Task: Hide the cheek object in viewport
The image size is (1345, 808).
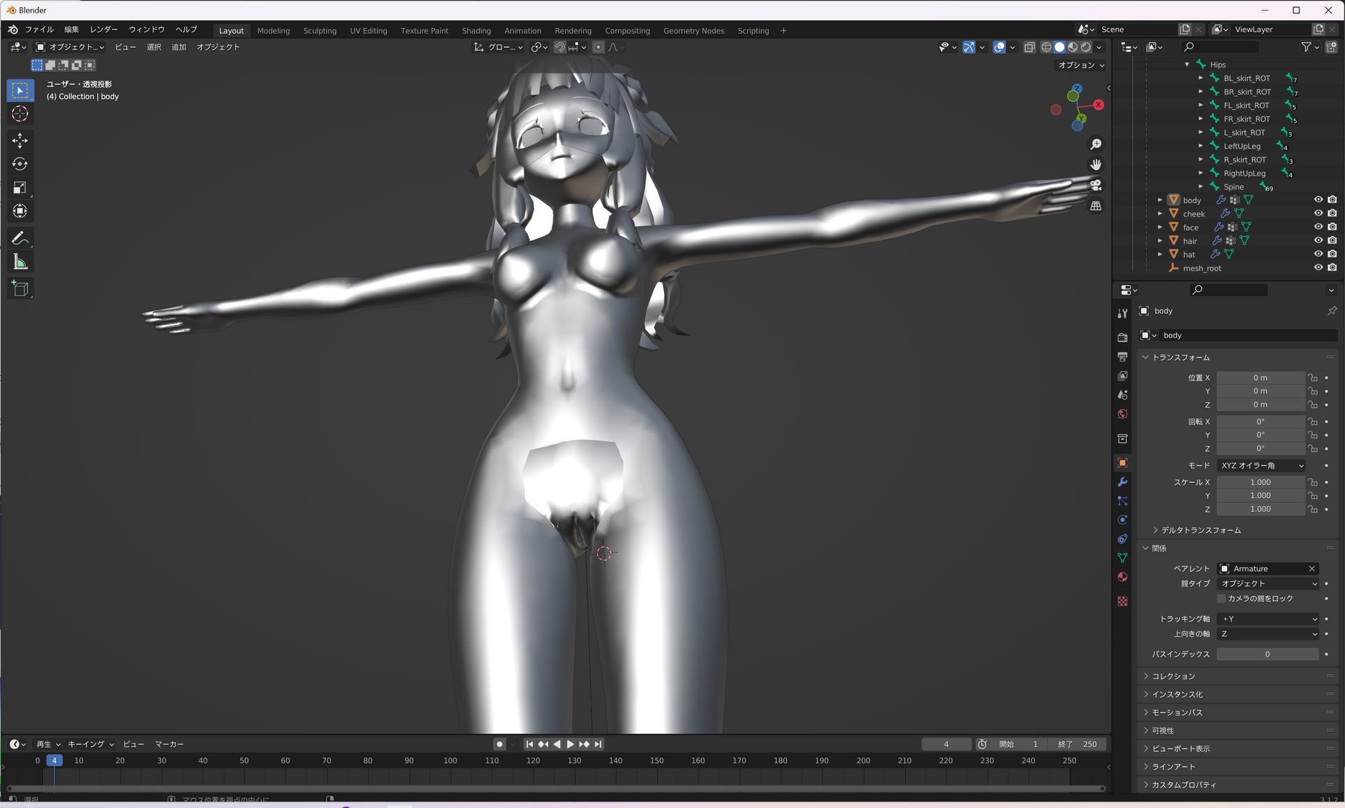Action: tap(1318, 214)
